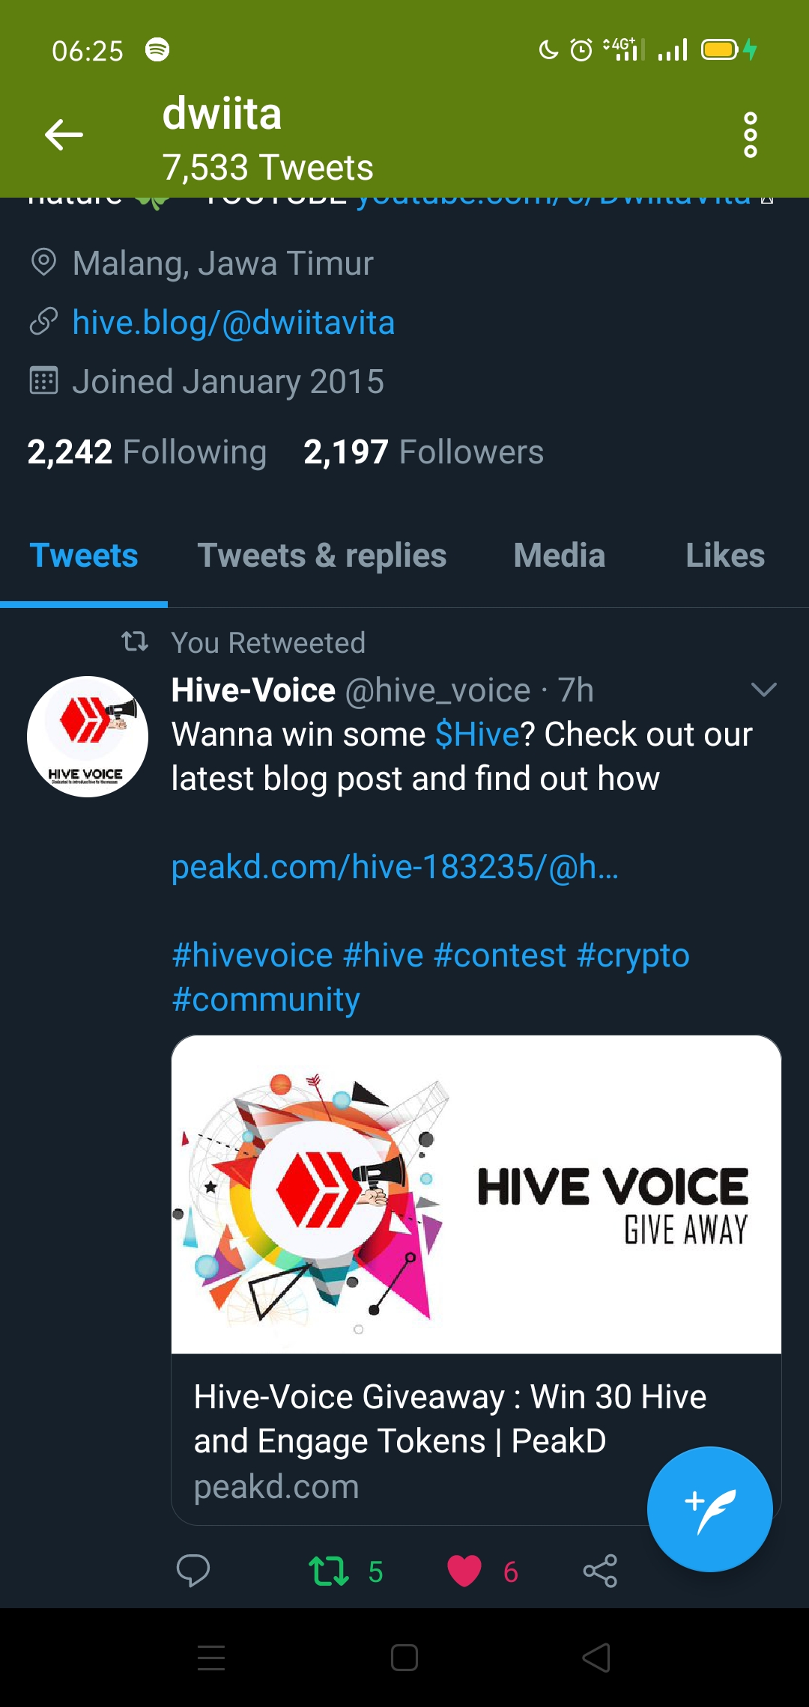
Task: Open the three-dot overflow menu
Action: [750, 136]
